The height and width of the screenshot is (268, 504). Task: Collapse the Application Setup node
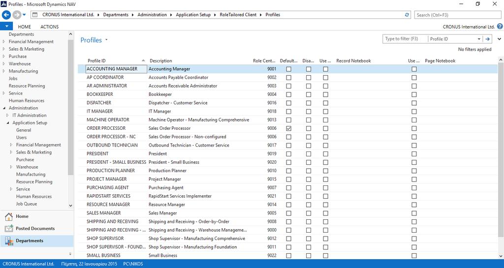click(x=8, y=122)
